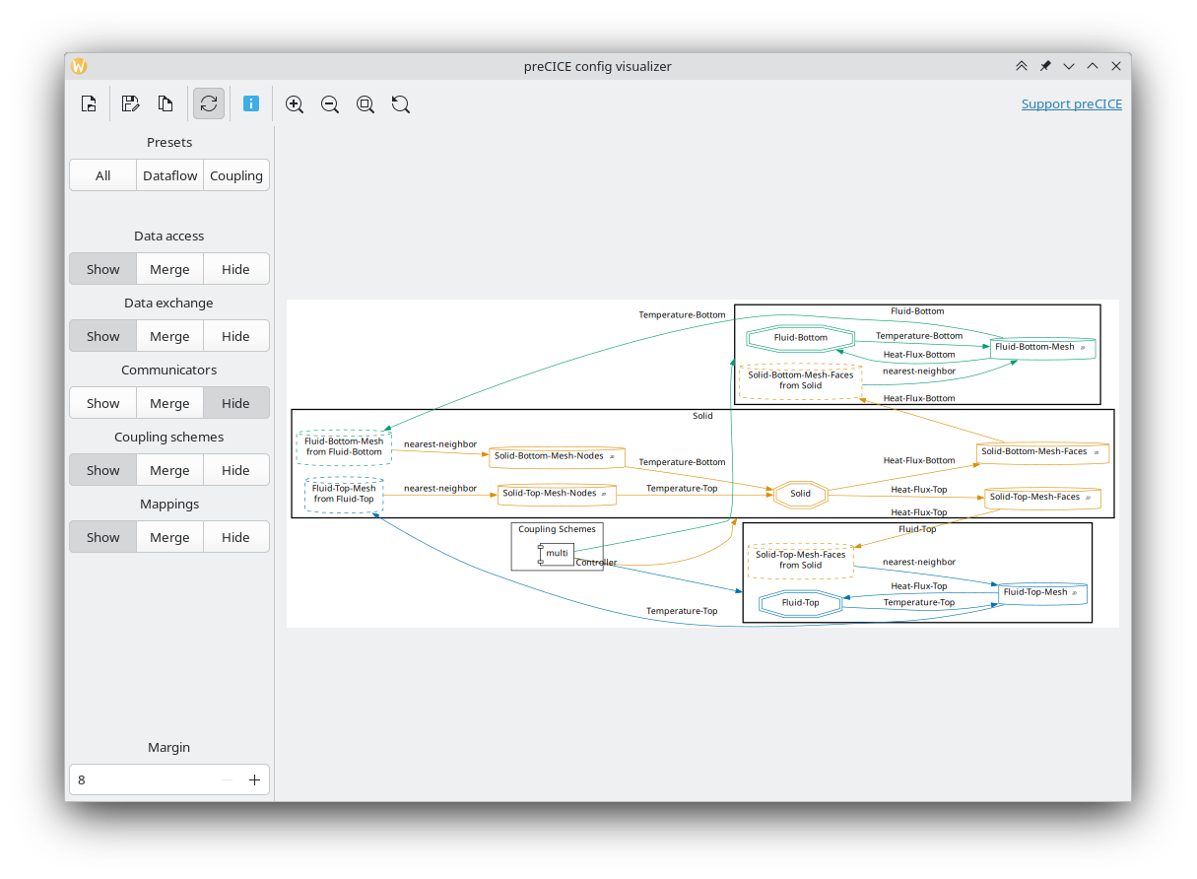Open the Support preCICE link

1072,103
